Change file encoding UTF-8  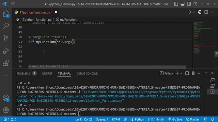click(116, 119)
